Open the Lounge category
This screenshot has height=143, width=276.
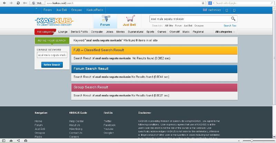coord(63,32)
